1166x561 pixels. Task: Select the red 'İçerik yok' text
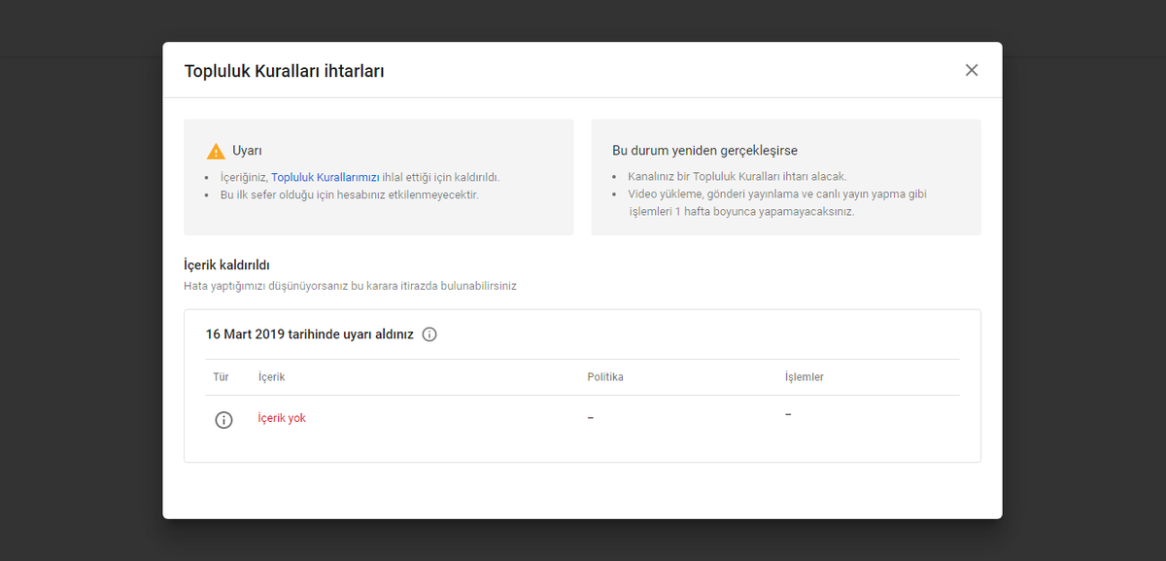pyautogui.click(x=282, y=418)
